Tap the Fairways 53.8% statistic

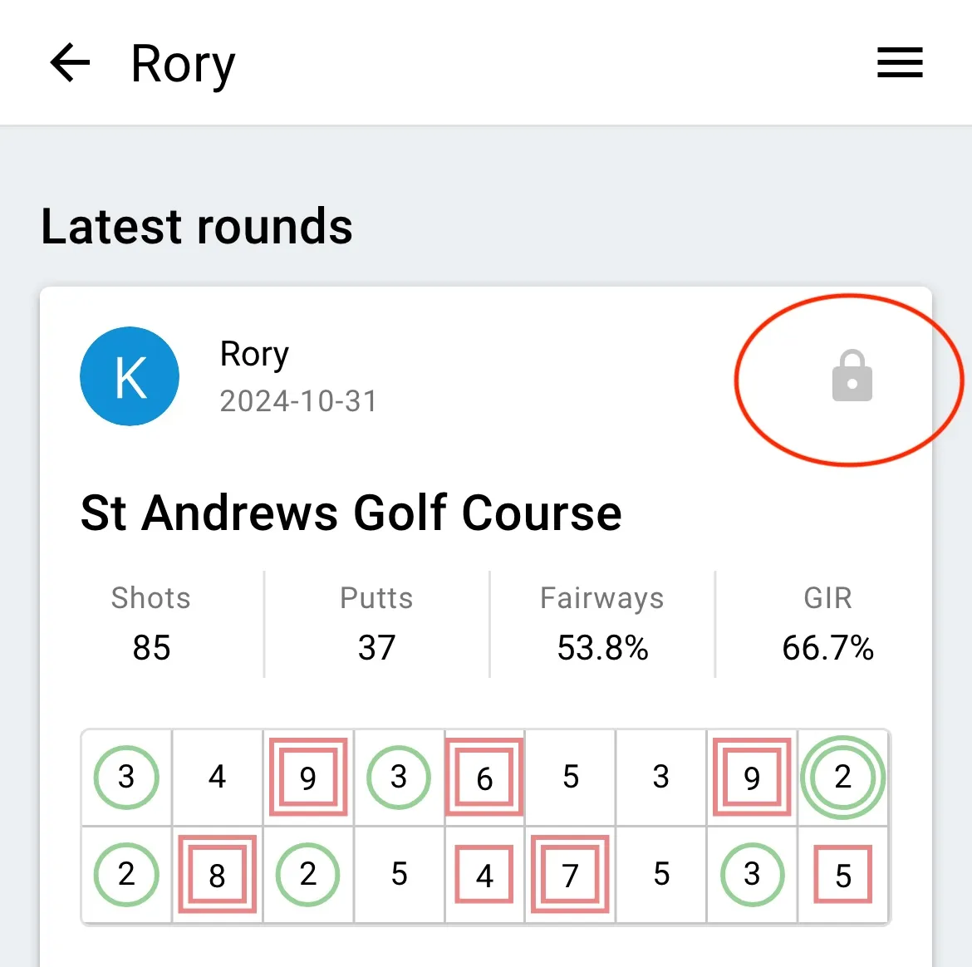[x=602, y=624]
